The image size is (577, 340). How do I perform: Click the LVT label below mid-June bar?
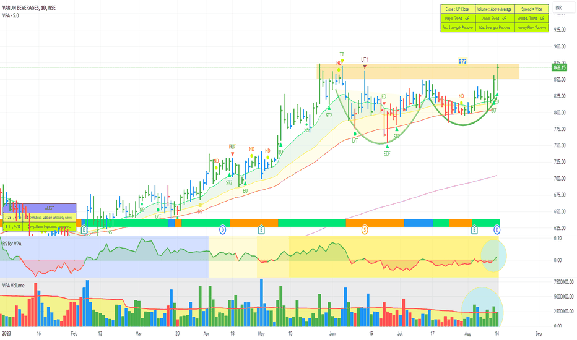click(x=355, y=141)
